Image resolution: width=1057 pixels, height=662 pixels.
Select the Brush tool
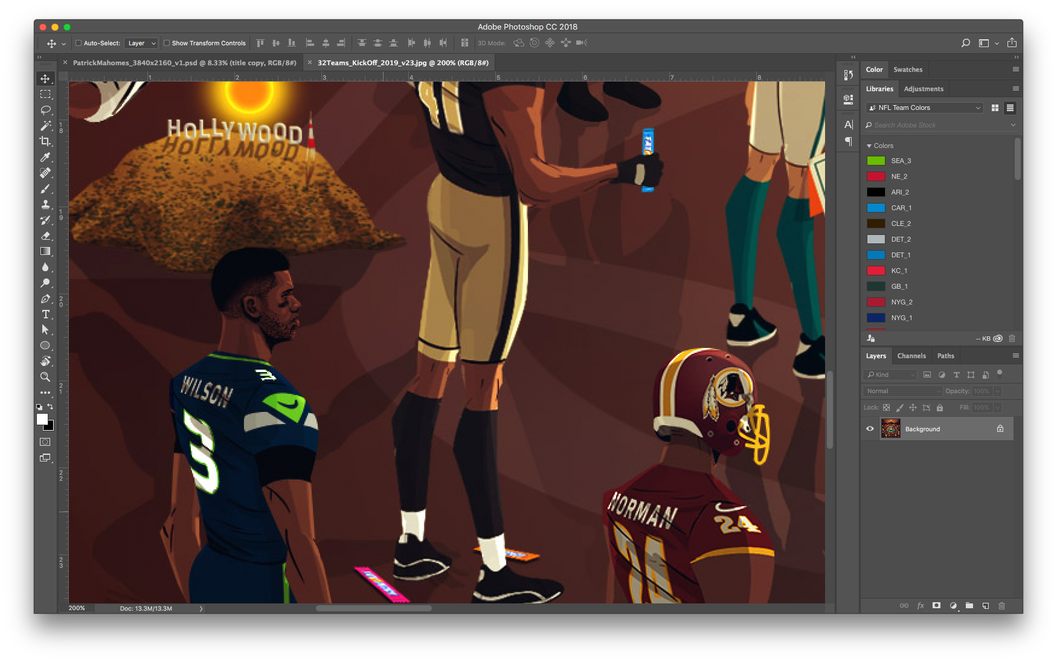pyautogui.click(x=45, y=188)
